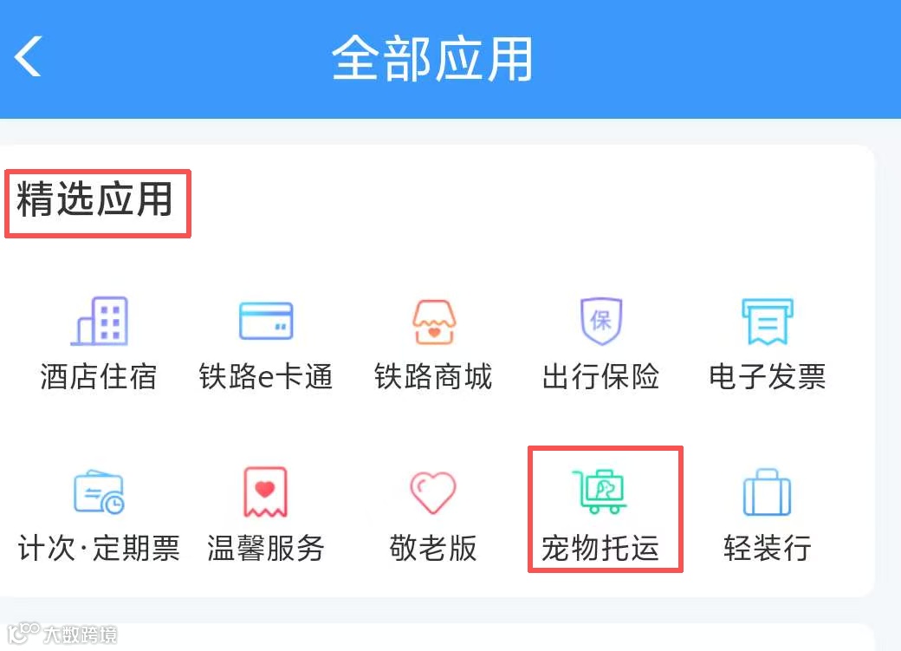This screenshot has height=651, width=901.
Task: Click the 精选应用 section heading
Action: tap(94, 199)
